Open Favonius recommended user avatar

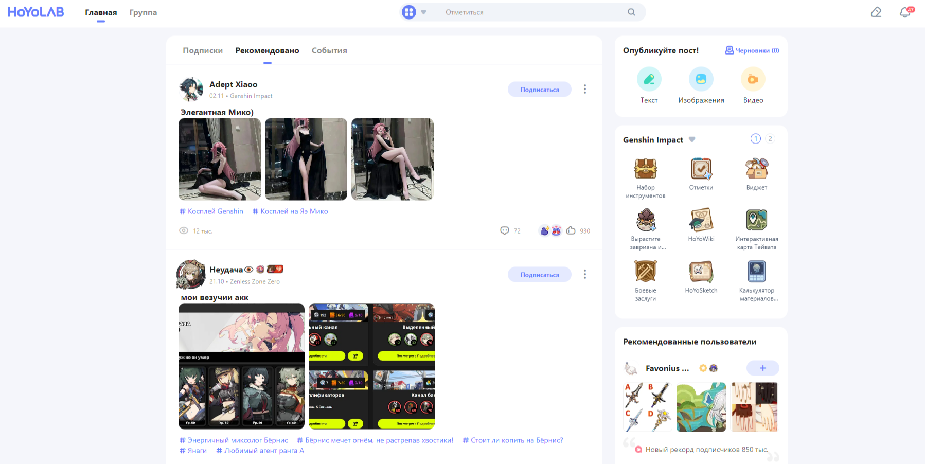point(631,368)
